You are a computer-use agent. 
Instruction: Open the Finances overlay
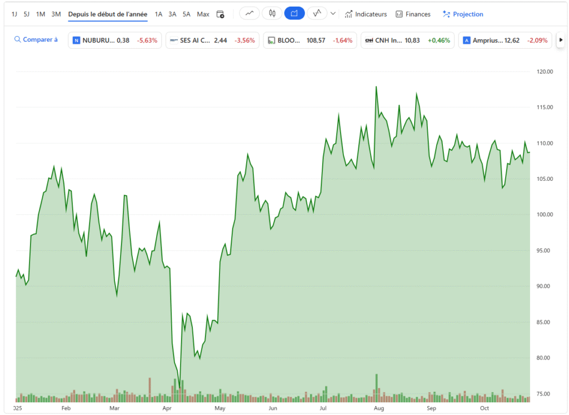coord(413,14)
